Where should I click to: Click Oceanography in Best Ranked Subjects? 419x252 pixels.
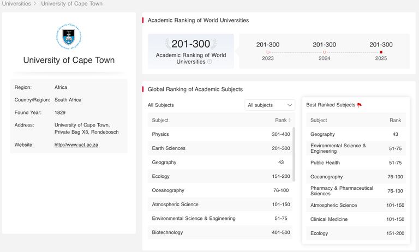(326, 177)
